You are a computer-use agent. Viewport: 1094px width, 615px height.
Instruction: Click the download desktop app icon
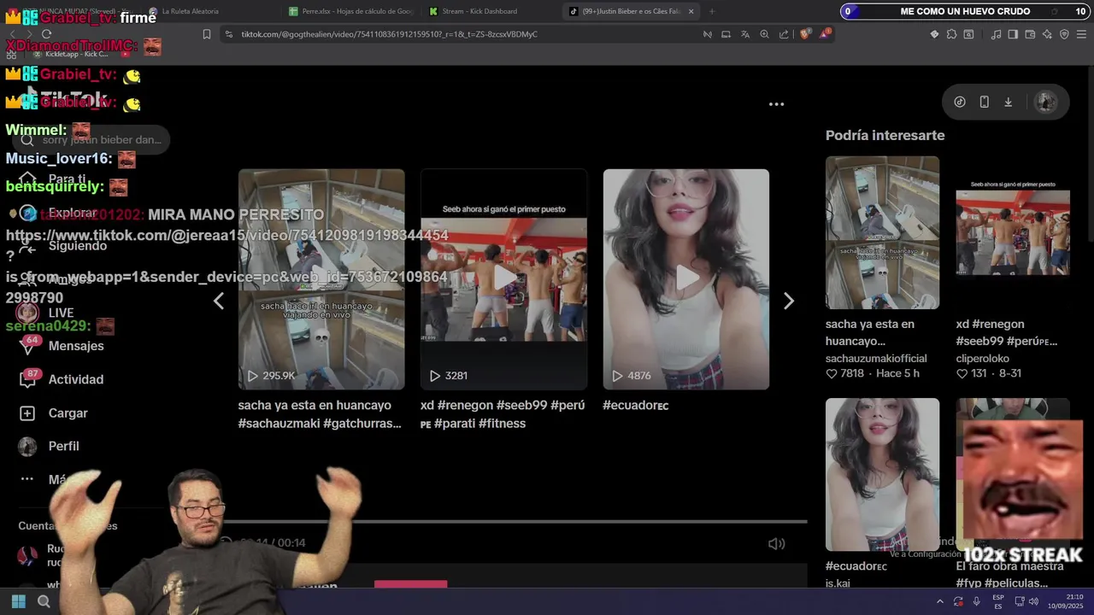pos(1008,102)
